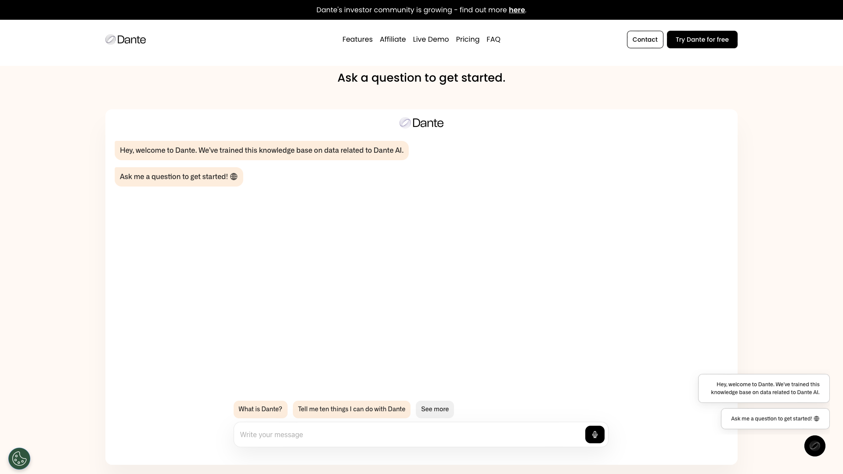Screen dimensions: 843x474
Task: Click the Dante logo in the header
Action: [x=126, y=39]
